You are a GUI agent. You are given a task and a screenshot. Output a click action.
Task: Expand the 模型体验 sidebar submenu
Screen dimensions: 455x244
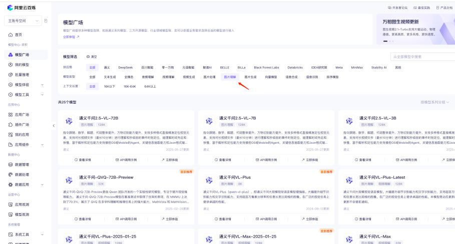pos(45,84)
